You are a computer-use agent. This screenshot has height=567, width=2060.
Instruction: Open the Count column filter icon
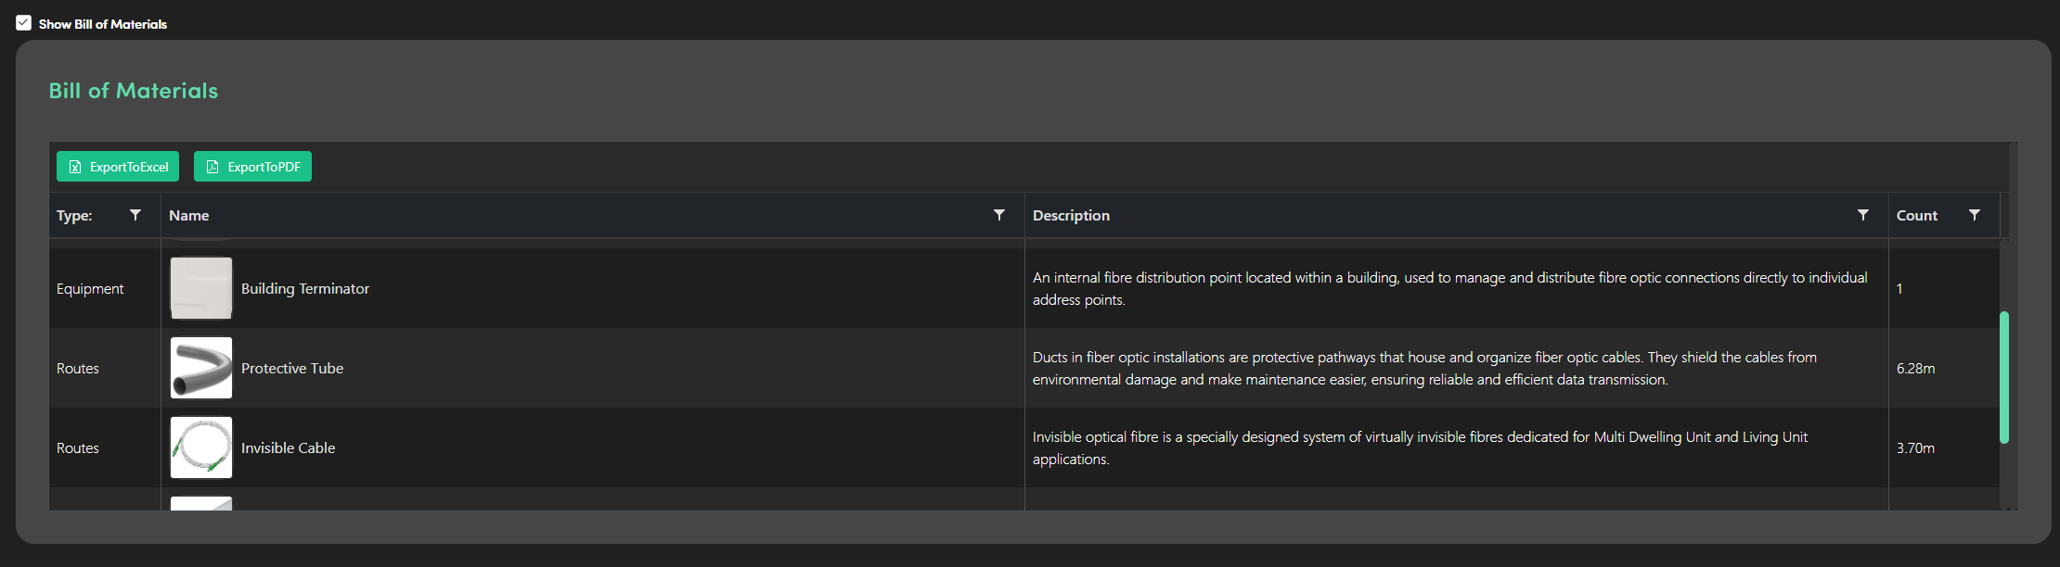[x=1975, y=215]
